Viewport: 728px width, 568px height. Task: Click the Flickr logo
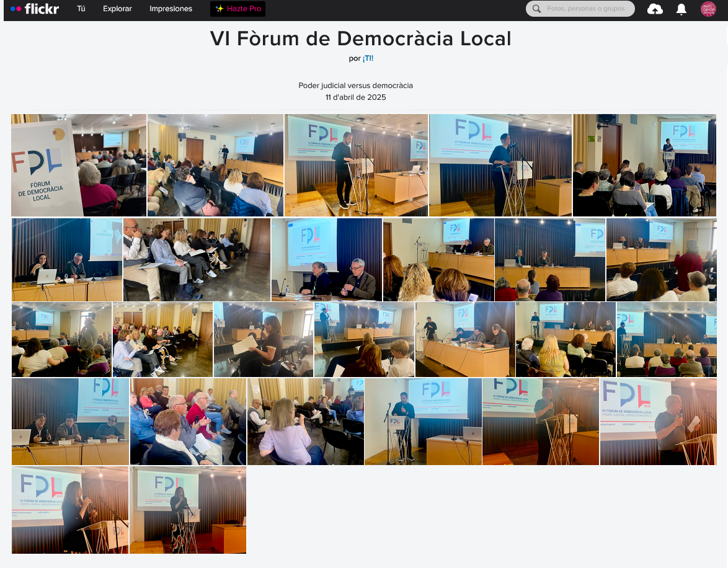coord(35,9)
